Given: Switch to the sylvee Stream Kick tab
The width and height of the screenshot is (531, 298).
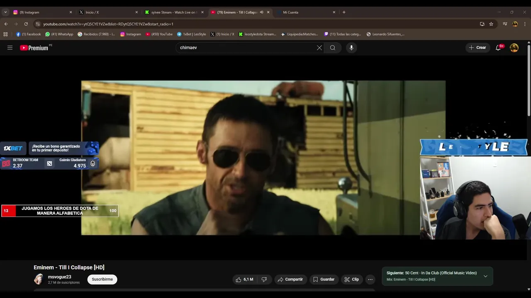Looking at the screenshot, I should [174, 12].
